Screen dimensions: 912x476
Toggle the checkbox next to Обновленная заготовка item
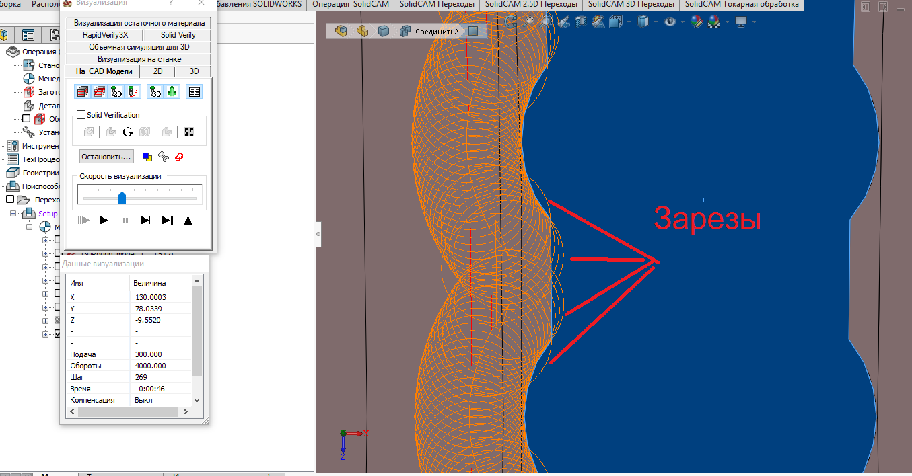coord(26,119)
